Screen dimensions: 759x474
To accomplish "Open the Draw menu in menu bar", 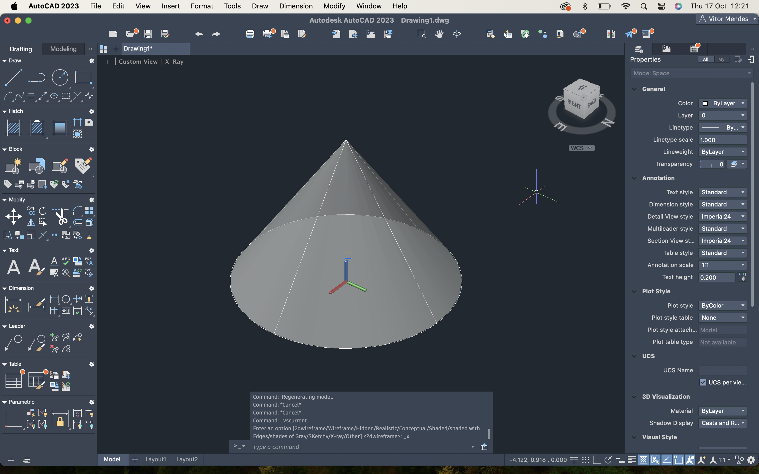I will [x=260, y=6].
